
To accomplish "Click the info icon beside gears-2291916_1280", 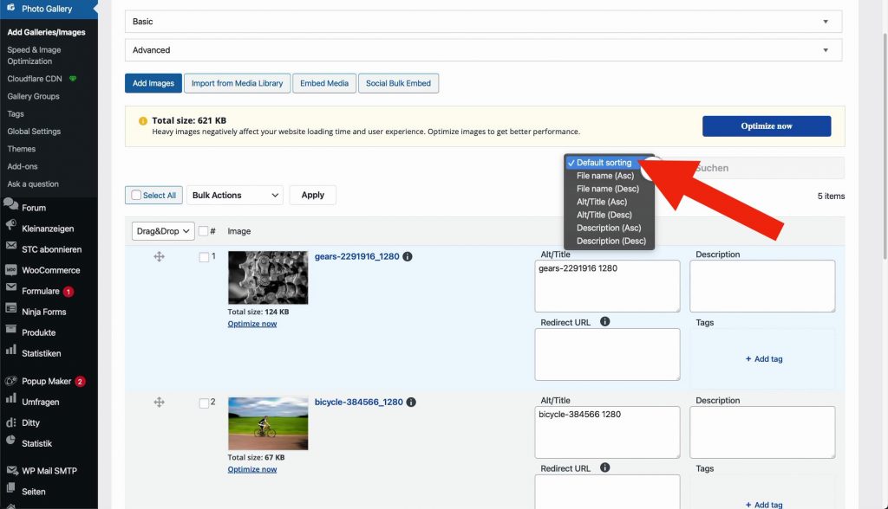I will (408, 257).
